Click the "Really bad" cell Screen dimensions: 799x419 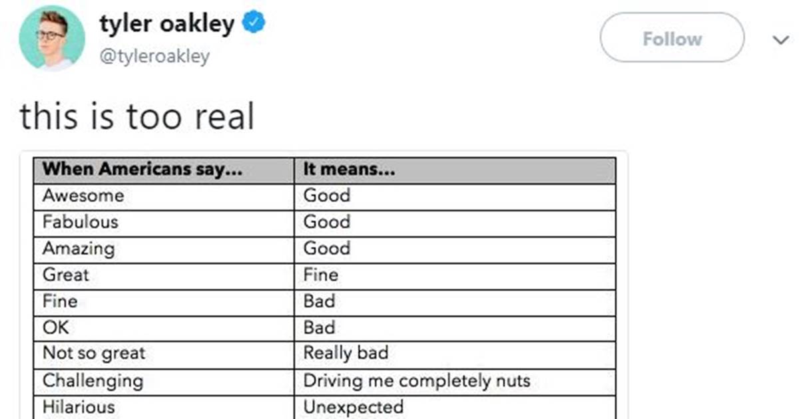[346, 353]
